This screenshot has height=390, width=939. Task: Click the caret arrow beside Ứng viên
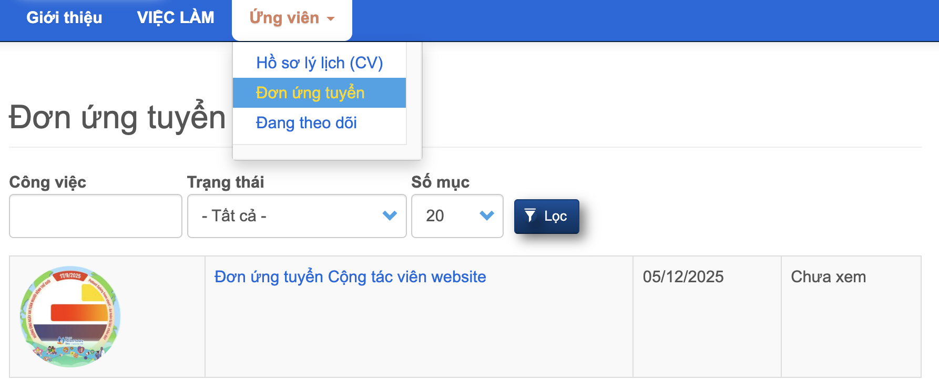click(331, 19)
